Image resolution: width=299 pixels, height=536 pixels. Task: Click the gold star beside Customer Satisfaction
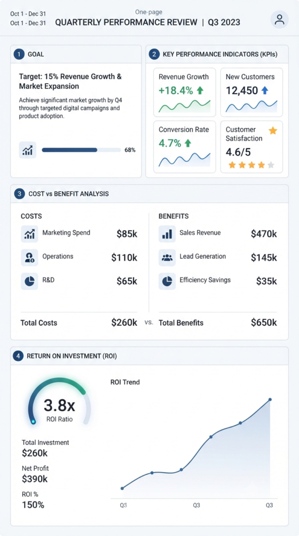[x=273, y=130]
